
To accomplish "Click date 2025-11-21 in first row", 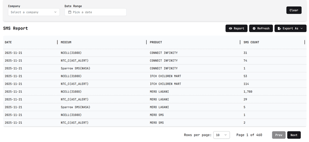I will (x=13, y=53).
